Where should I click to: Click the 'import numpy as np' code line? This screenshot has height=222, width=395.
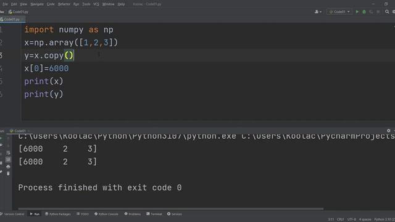pyautogui.click(x=69, y=30)
